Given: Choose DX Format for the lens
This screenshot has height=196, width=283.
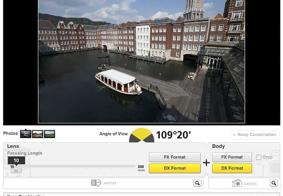Looking at the screenshot, I should [x=175, y=168].
